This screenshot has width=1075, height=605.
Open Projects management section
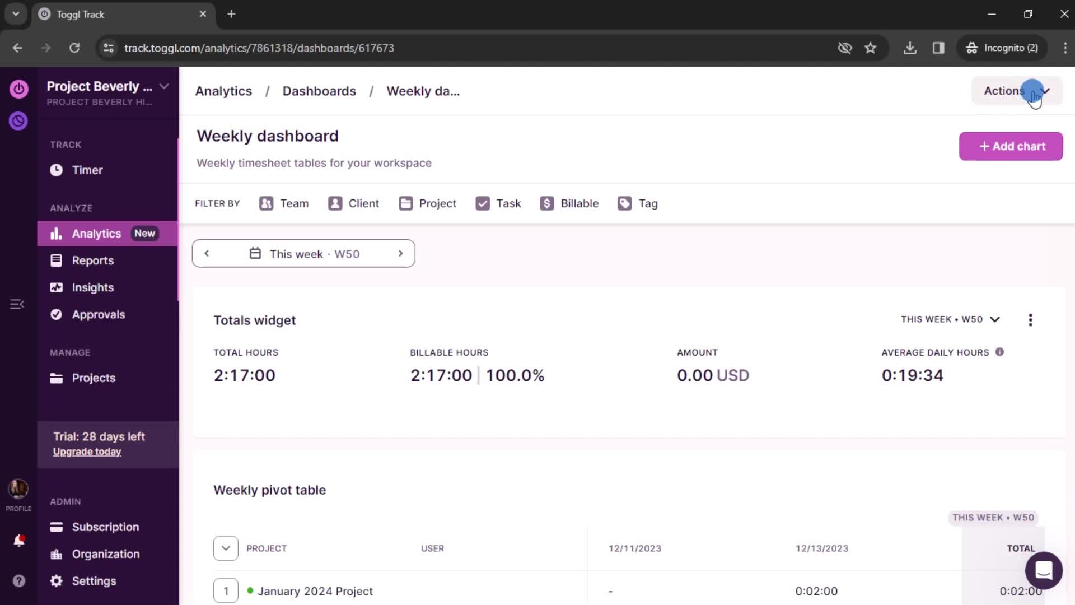coord(94,378)
